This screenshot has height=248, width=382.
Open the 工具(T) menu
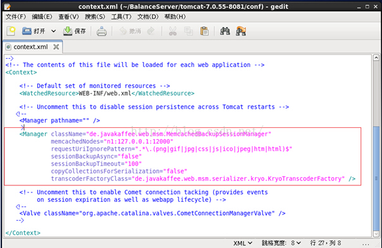(121, 17)
